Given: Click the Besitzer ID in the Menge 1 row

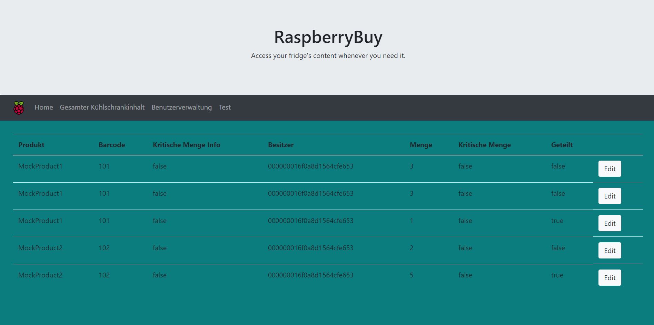Looking at the screenshot, I should coord(310,221).
